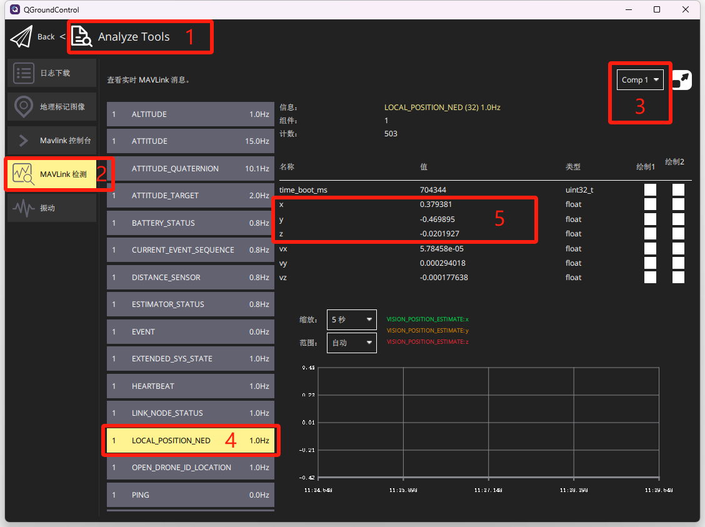Click the vz value -0.000177638
The width and height of the screenshot is (705, 527).
pyautogui.click(x=444, y=278)
